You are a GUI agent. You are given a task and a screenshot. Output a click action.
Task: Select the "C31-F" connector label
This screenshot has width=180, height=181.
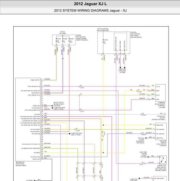click(141, 165)
